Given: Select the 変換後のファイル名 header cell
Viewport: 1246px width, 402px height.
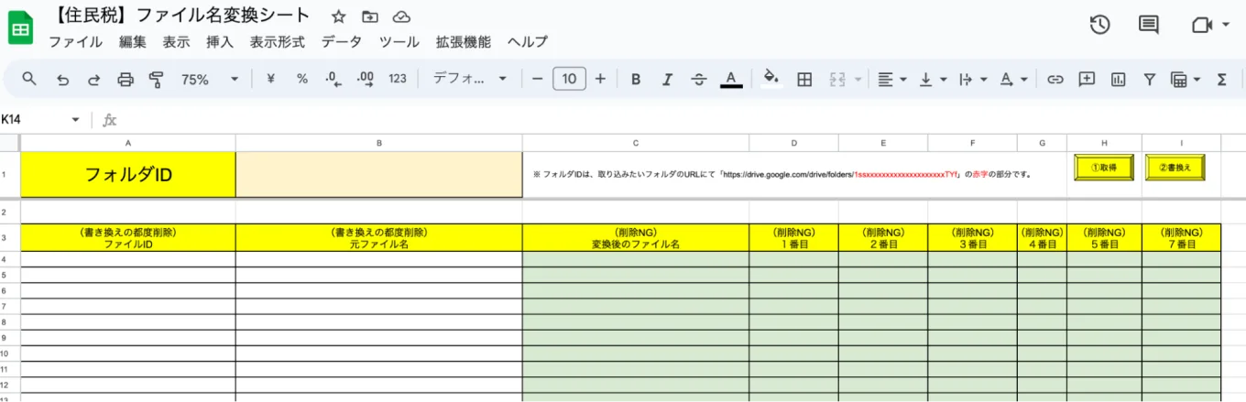Looking at the screenshot, I should (636, 238).
